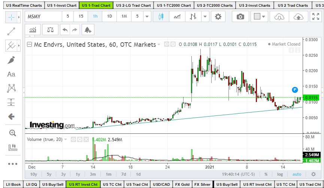Save chart layout with cloud upload icon

[298, 16]
